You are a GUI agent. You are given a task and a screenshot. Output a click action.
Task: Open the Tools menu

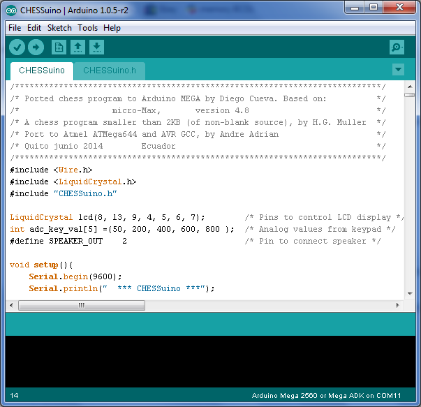coord(88,28)
